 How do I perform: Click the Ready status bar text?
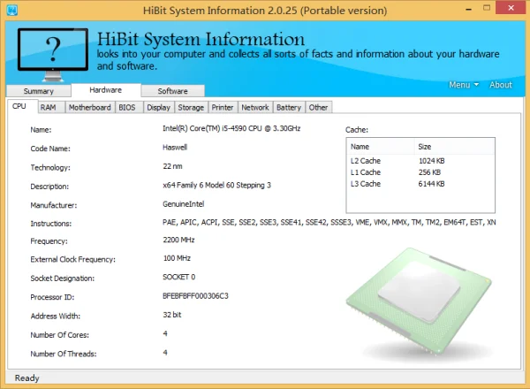click(27, 378)
